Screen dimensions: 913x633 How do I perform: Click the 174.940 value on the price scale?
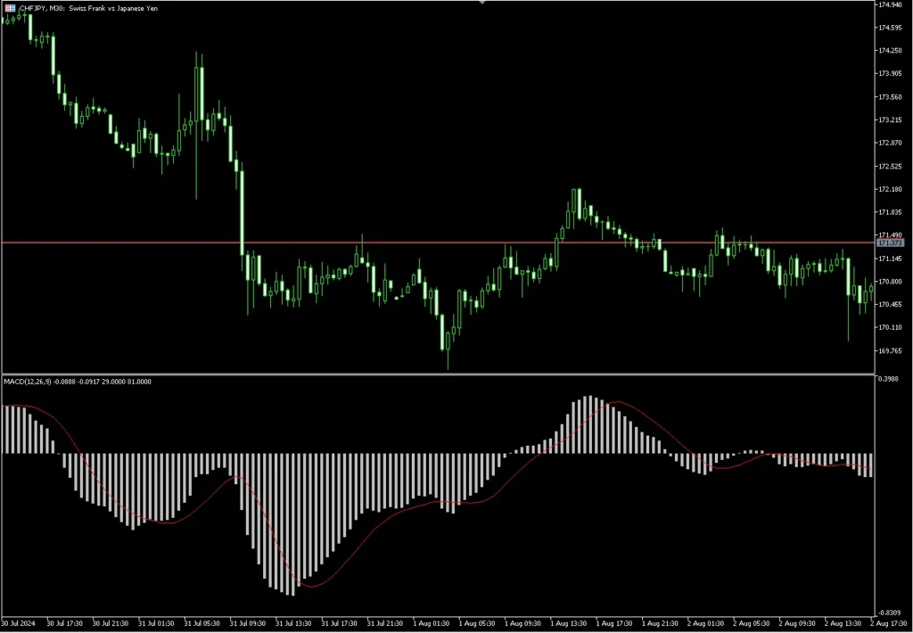(x=892, y=5)
